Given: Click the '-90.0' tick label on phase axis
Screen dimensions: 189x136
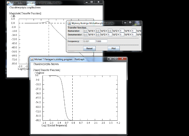Looking at the screenshot, I should (x=38, y=120).
